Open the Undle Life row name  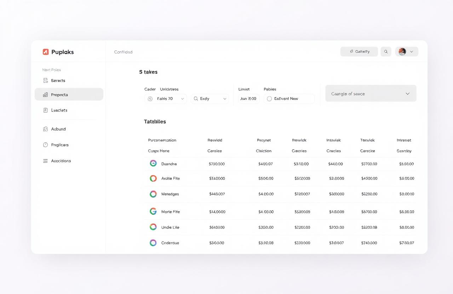[170, 227]
